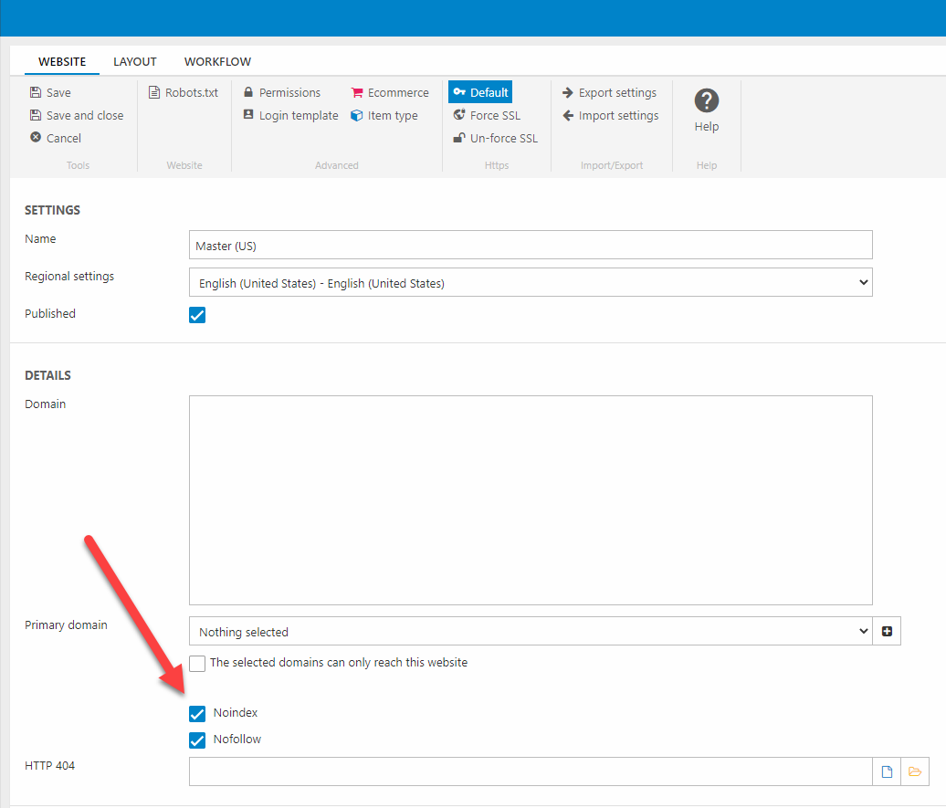Open the Ecommerce settings
The height and width of the screenshot is (808, 946).
click(390, 92)
